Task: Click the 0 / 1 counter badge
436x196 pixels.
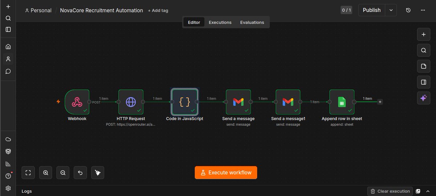Action: 346,10
